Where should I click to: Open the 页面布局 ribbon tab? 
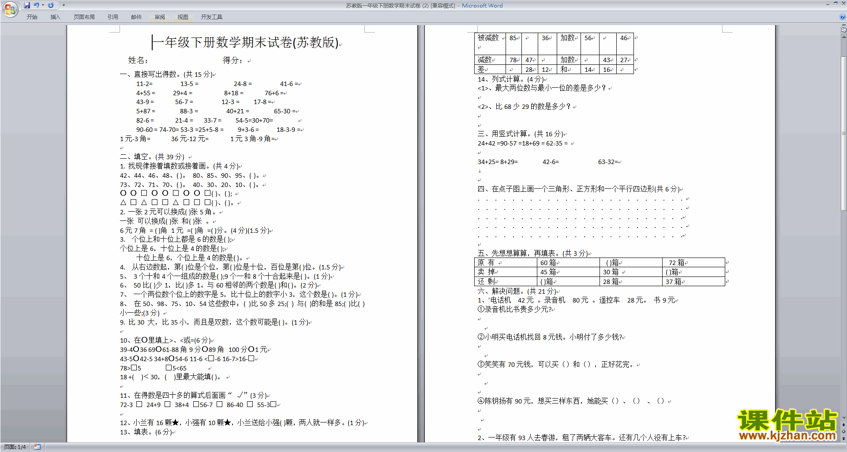click(x=84, y=17)
